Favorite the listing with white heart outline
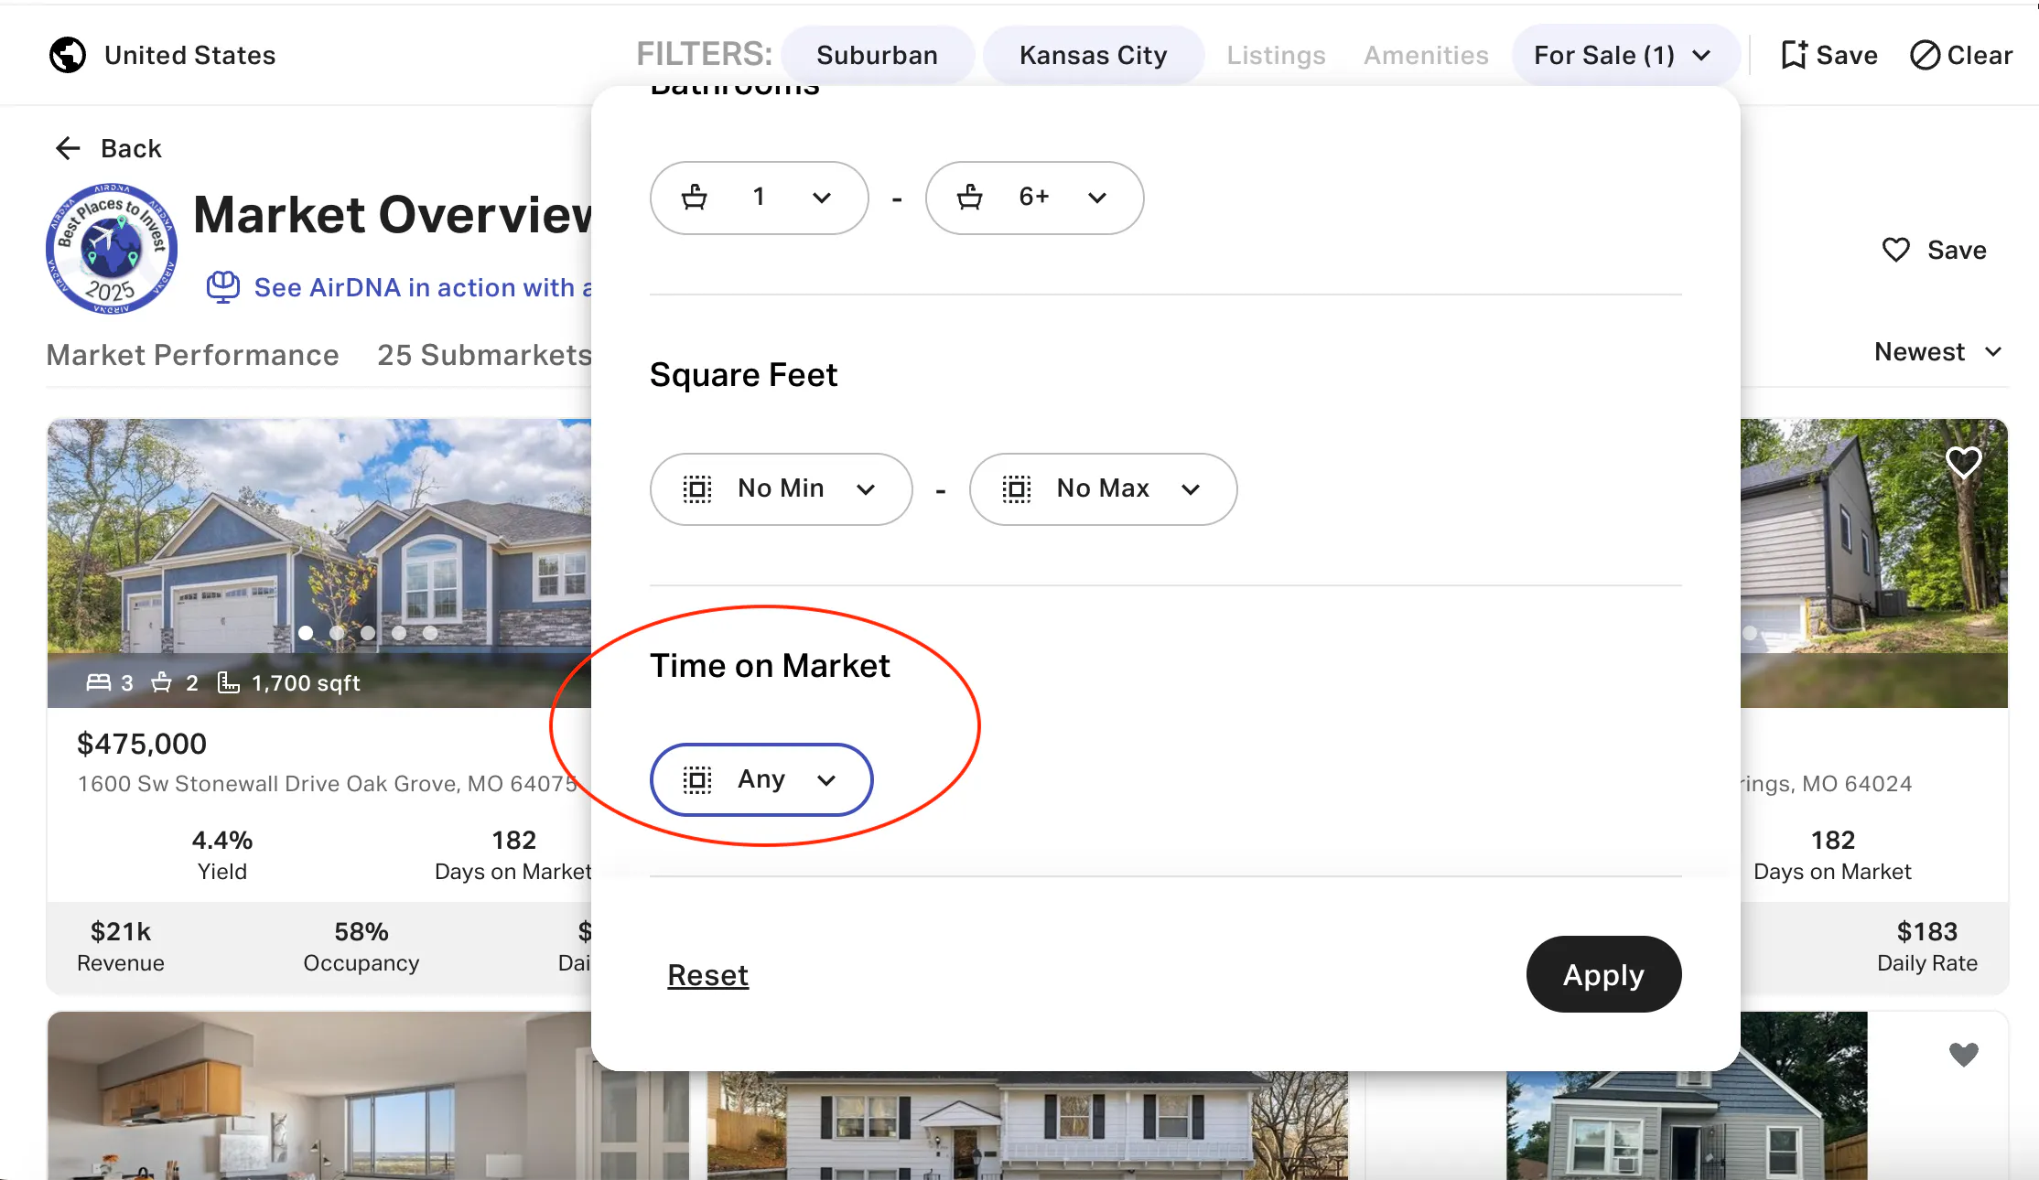This screenshot has height=1180, width=2039. point(1963,462)
